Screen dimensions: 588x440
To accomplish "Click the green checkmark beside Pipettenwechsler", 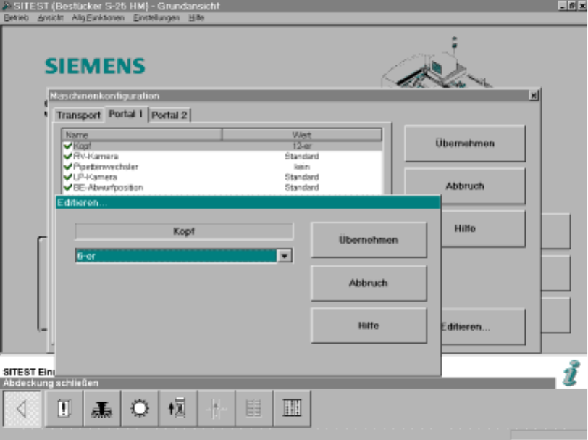I will coord(68,166).
